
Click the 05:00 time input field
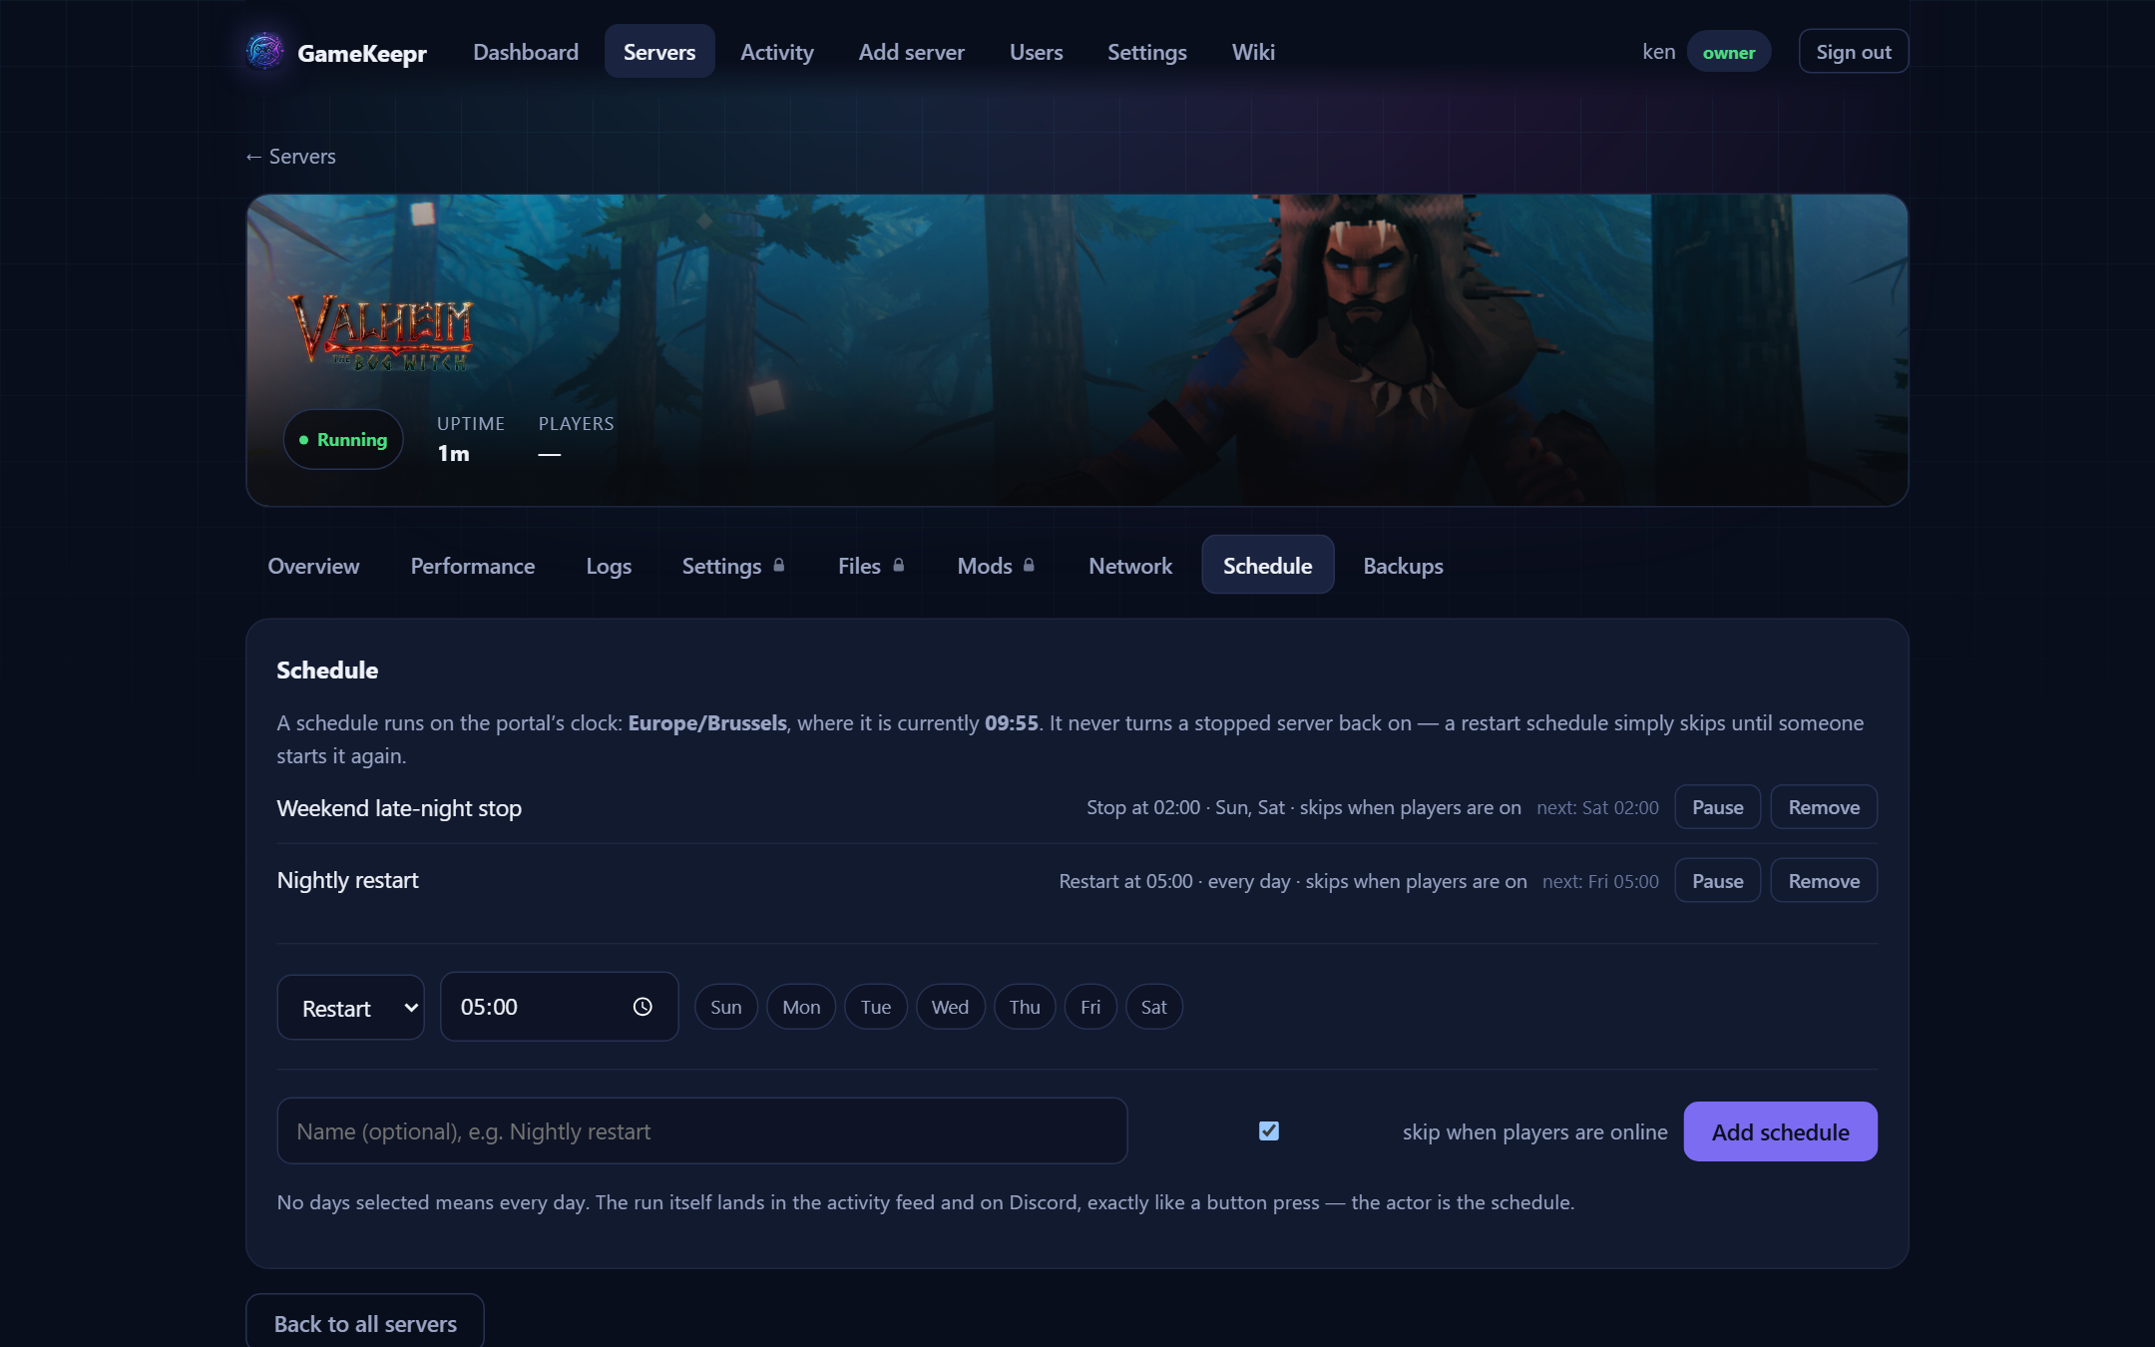(x=560, y=1007)
